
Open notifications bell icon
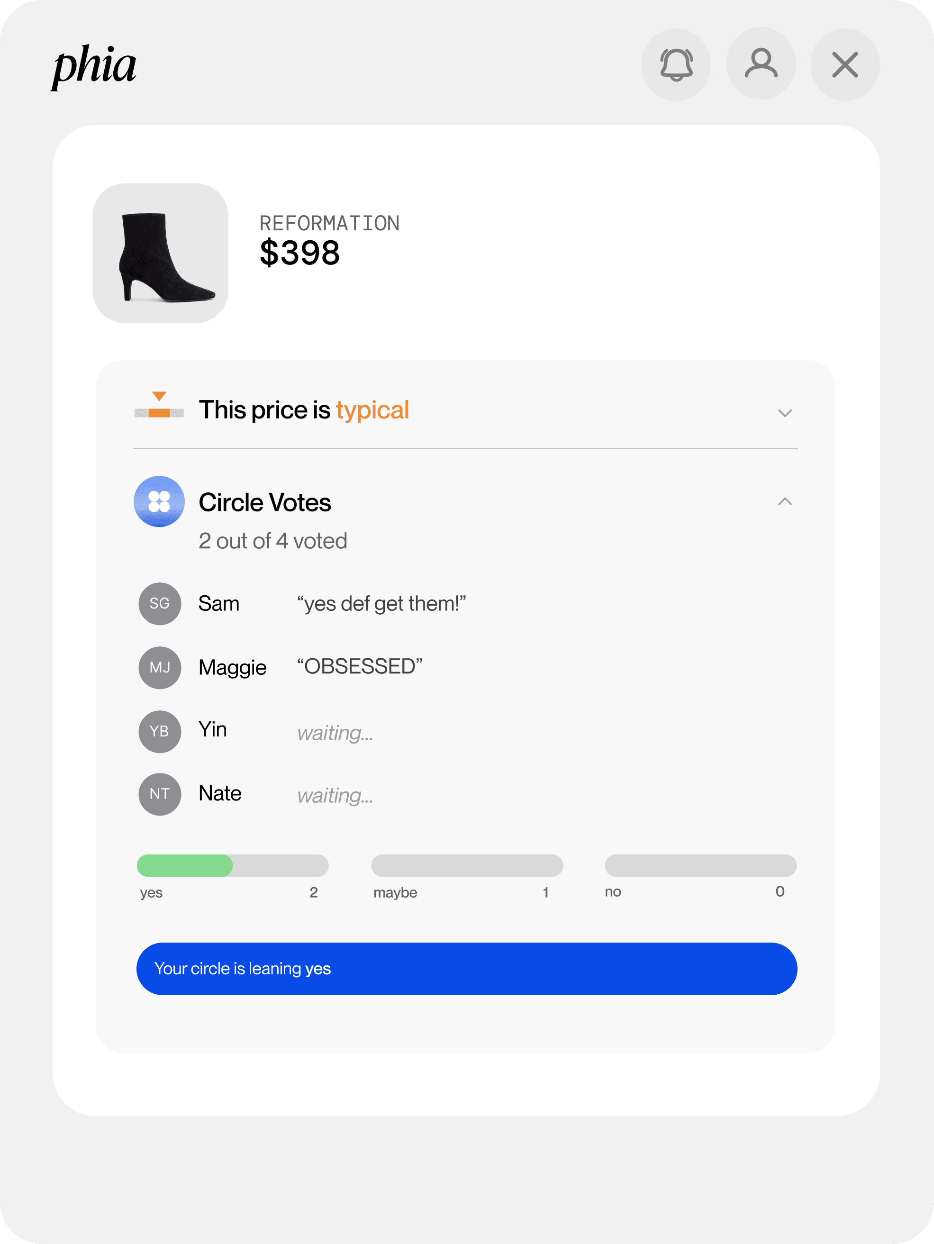pos(676,64)
